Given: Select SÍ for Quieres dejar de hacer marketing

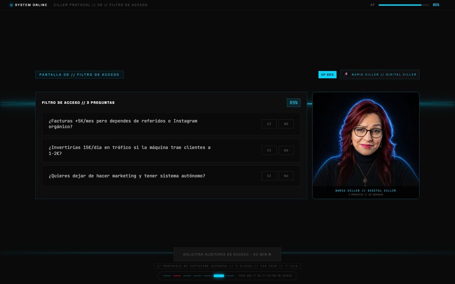Looking at the screenshot, I should [x=269, y=176].
